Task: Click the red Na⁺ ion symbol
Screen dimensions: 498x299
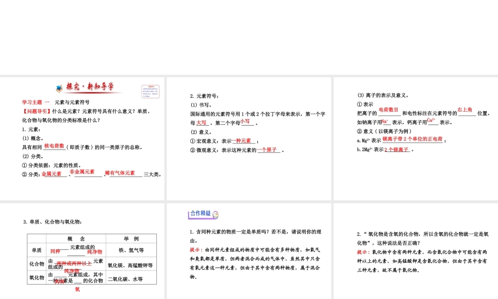Action: pos(384,122)
